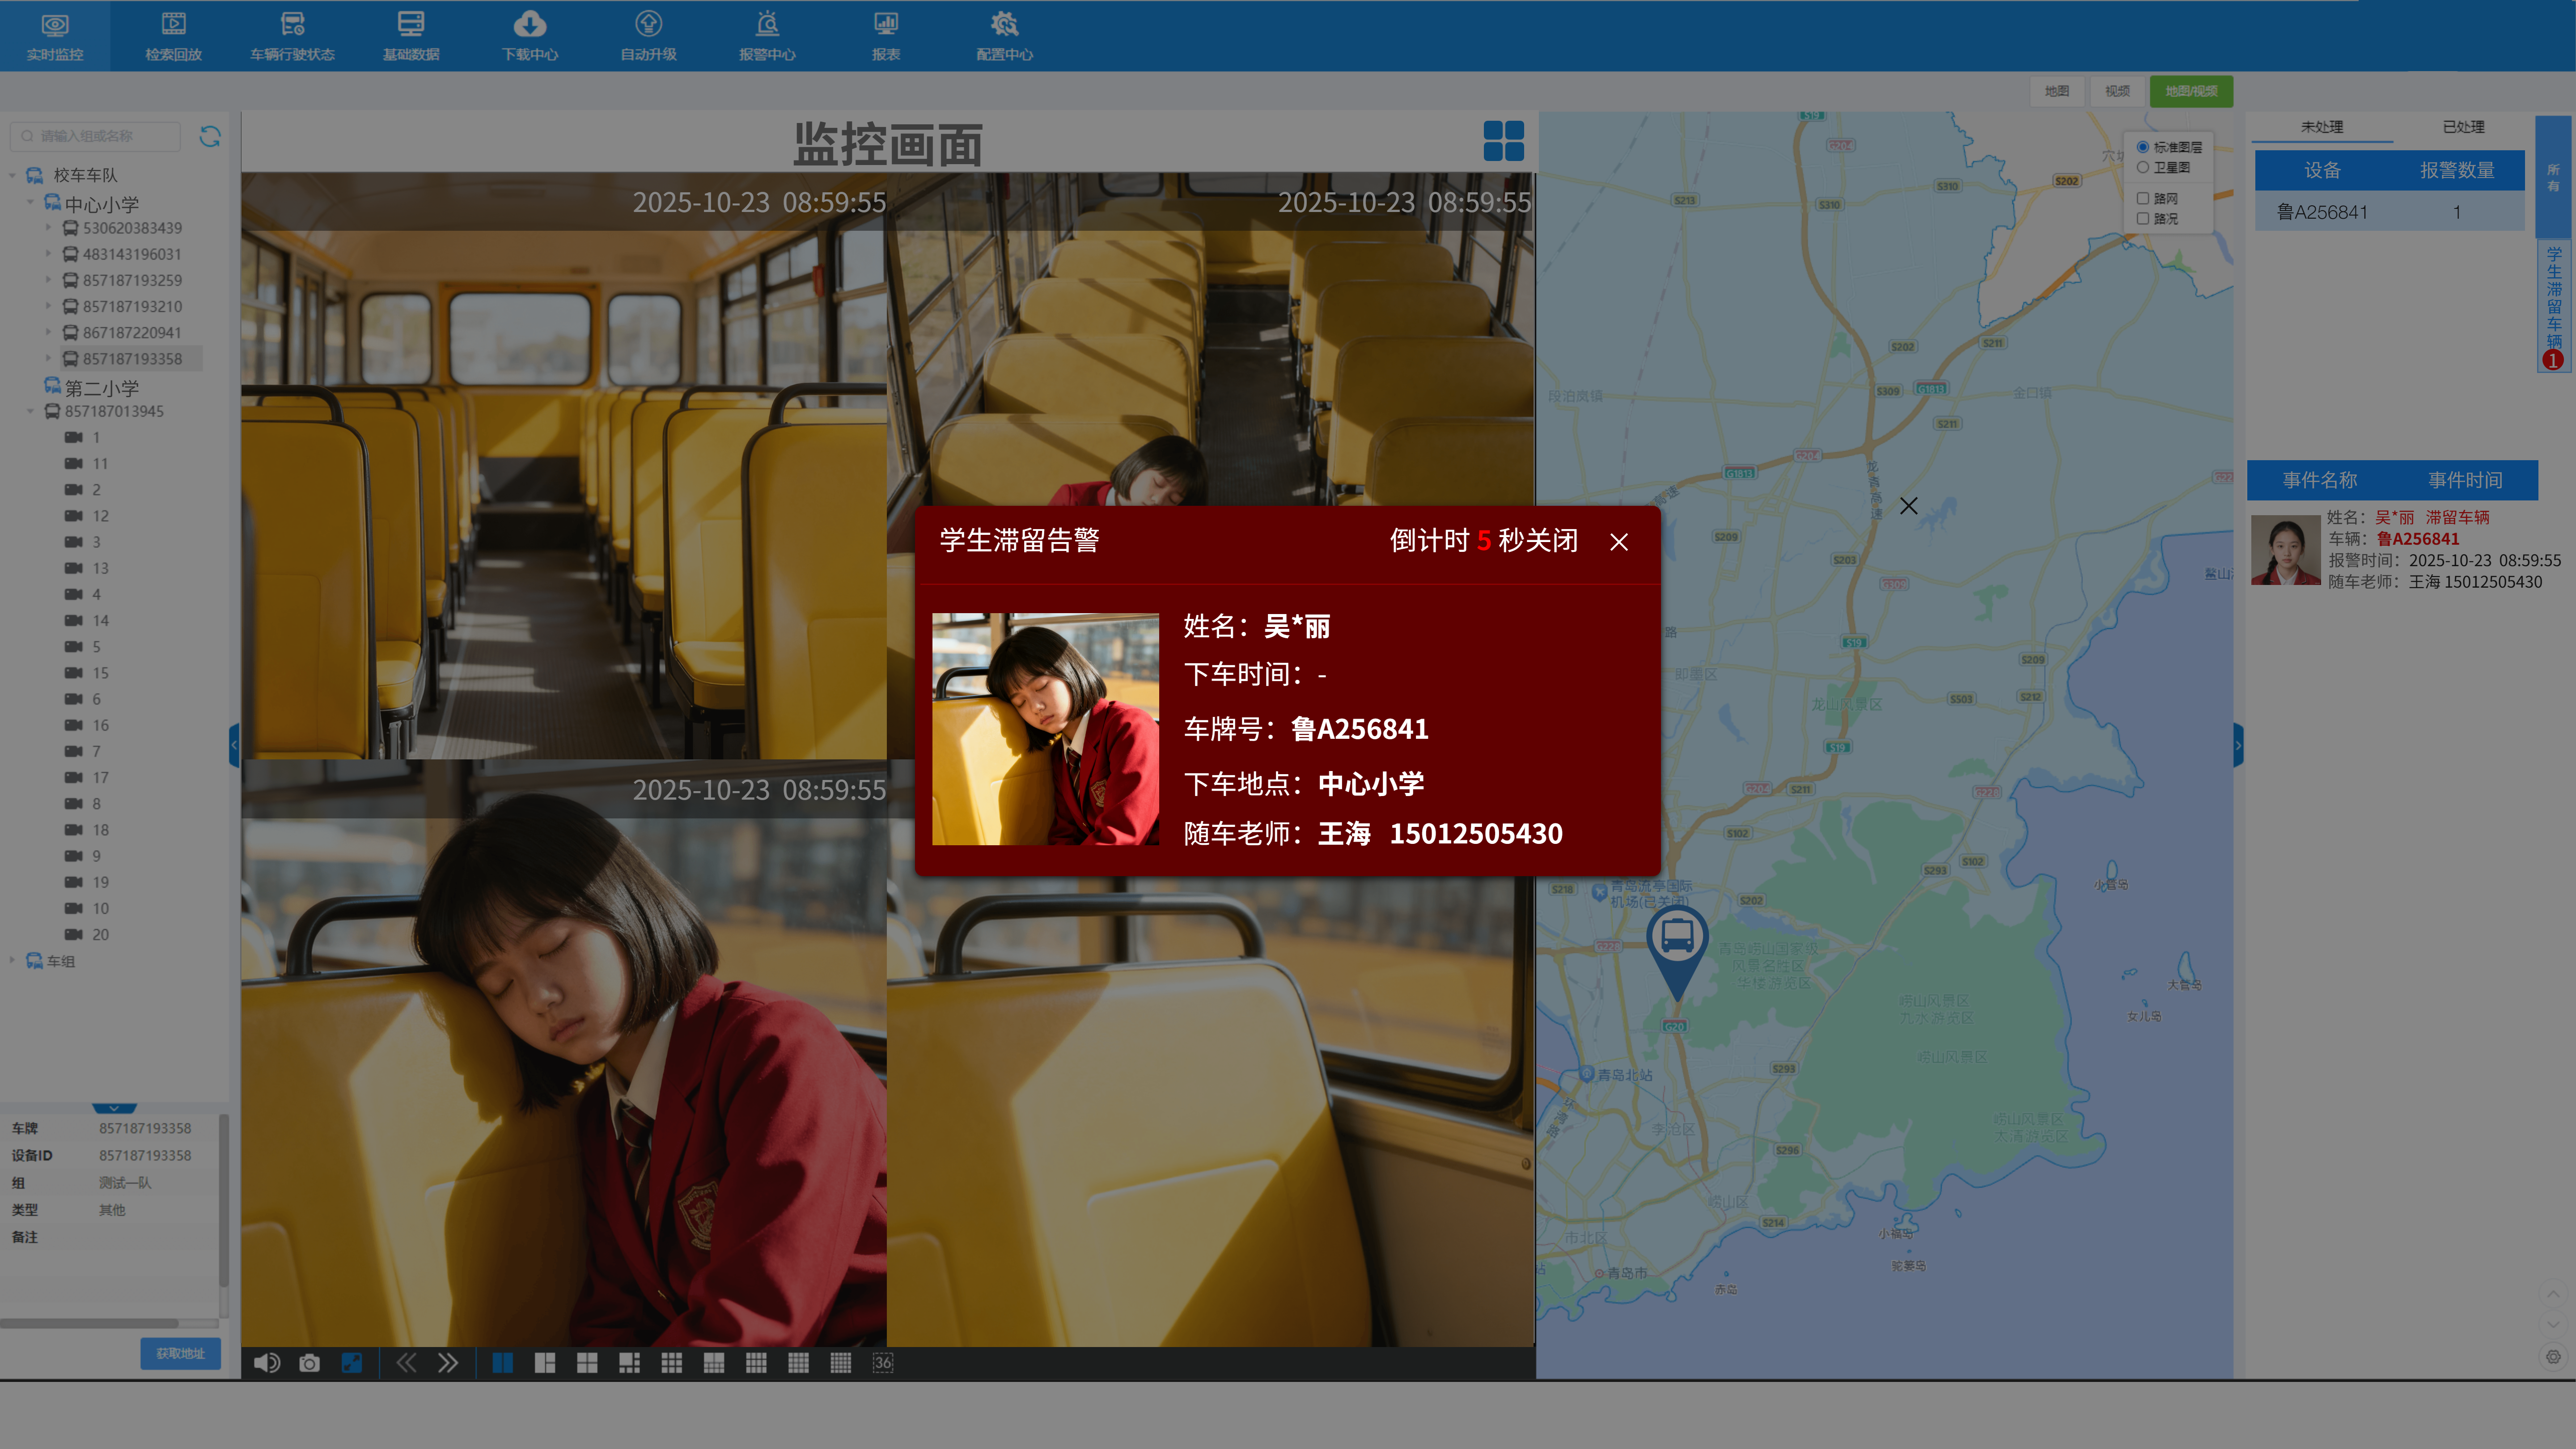
Task: Go to next video page
Action: (x=447, y=1363)
